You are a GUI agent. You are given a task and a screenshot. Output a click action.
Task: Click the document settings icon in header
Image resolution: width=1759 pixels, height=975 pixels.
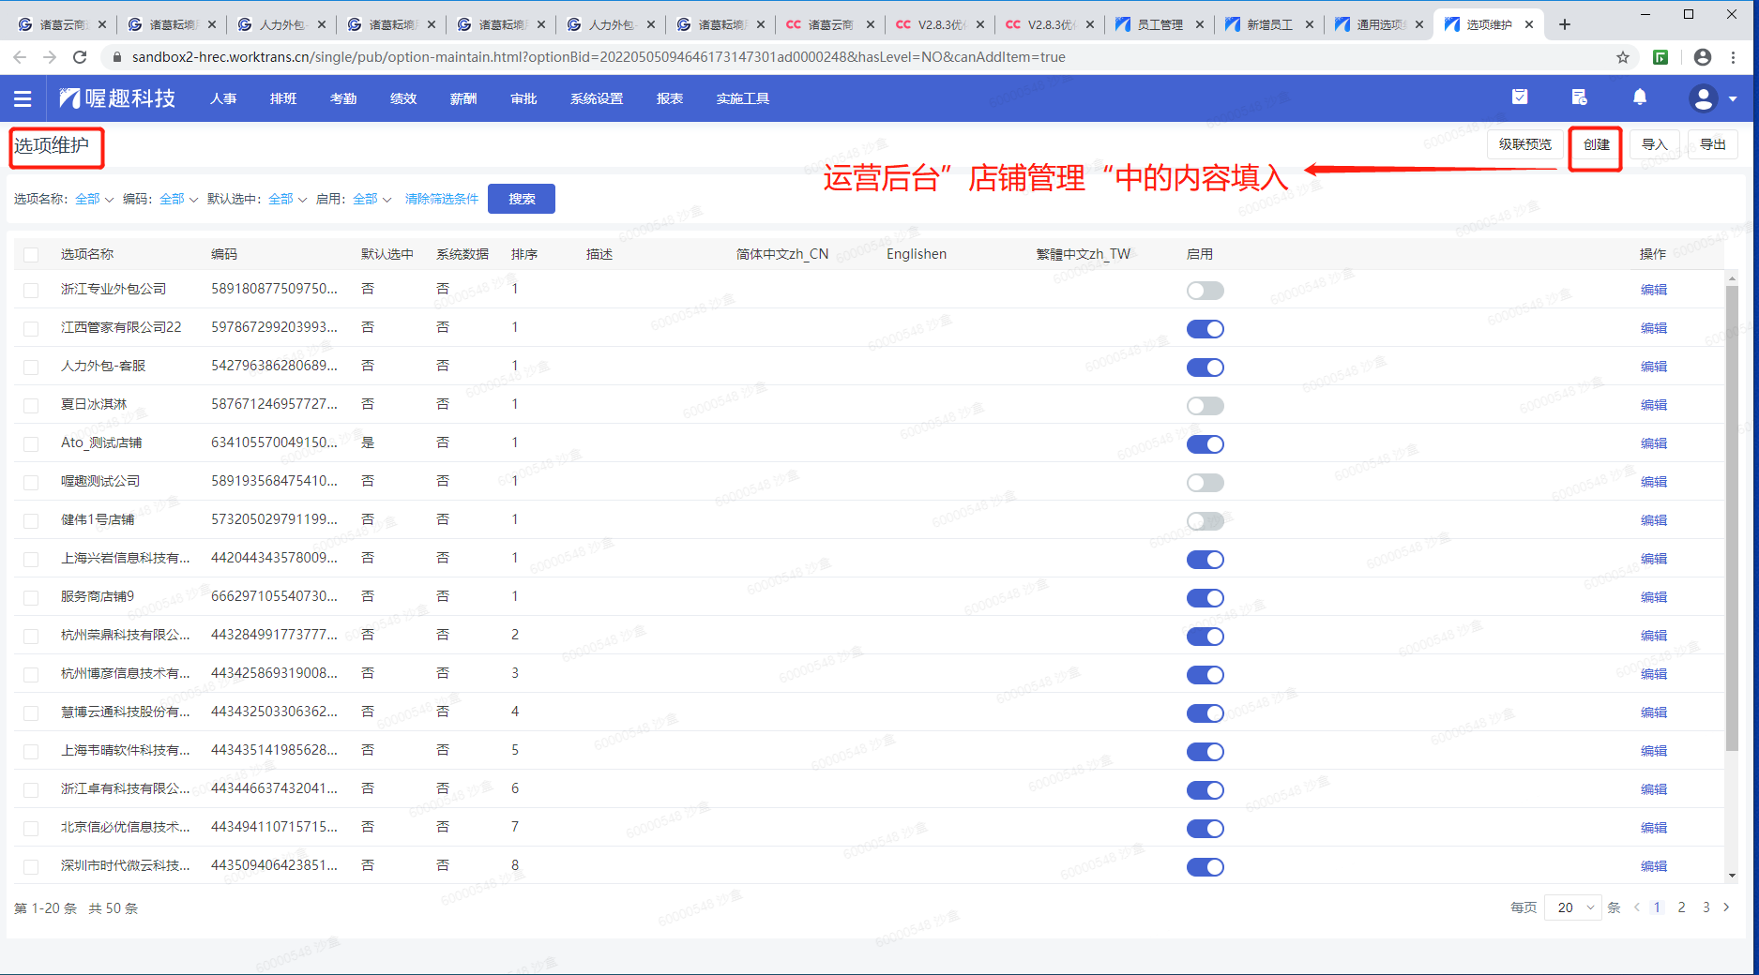[x=1579, y=97]
